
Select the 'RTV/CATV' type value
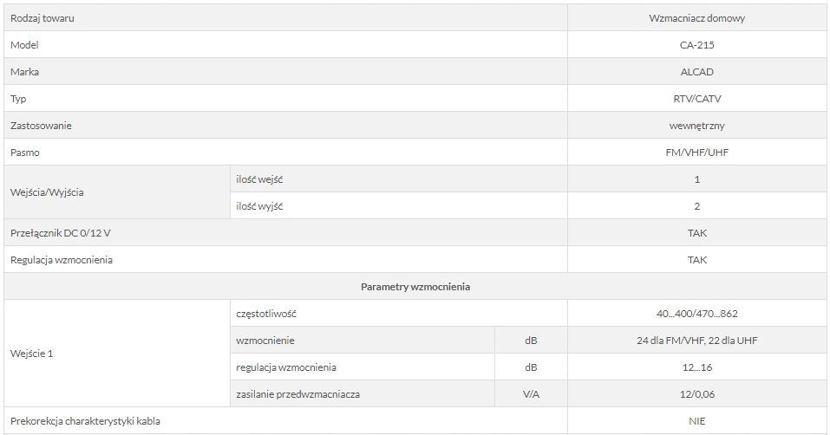tap(696, 99)
